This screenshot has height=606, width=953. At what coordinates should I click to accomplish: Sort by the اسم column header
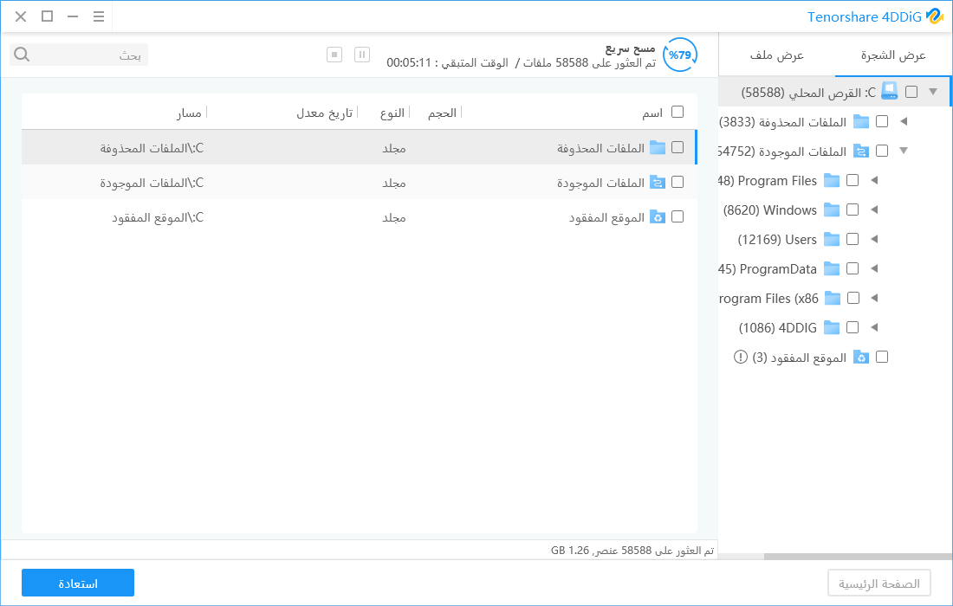(652, 113)
